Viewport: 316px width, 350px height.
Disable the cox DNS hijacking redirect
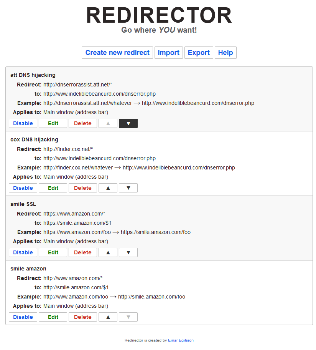pos(23,187)
